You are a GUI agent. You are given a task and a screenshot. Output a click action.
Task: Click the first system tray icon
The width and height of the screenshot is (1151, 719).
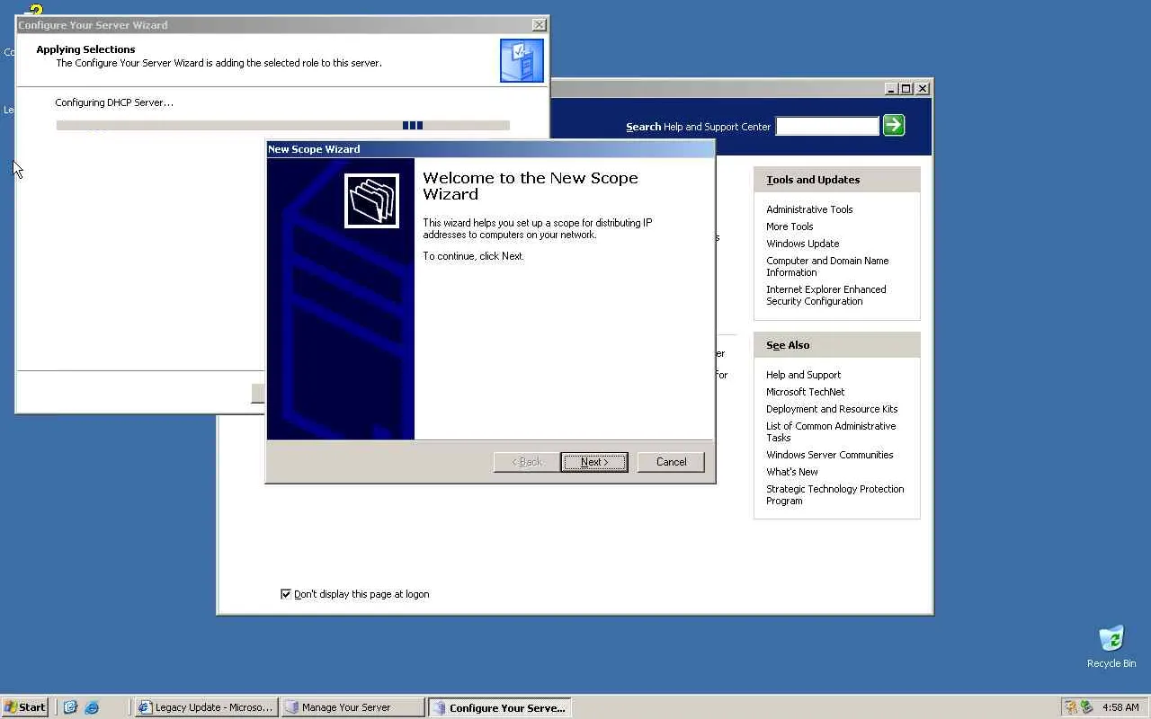click(x=1070, y=707)
